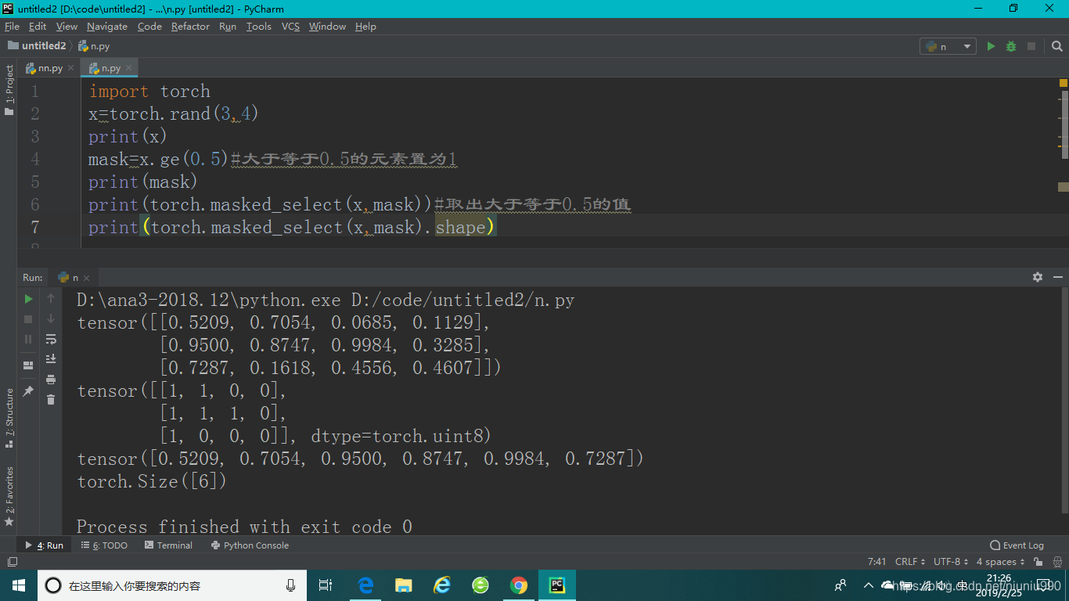Open File Explorer from taskbar
This screenshot has height=601, width=1069.
[x=404, y=585]
